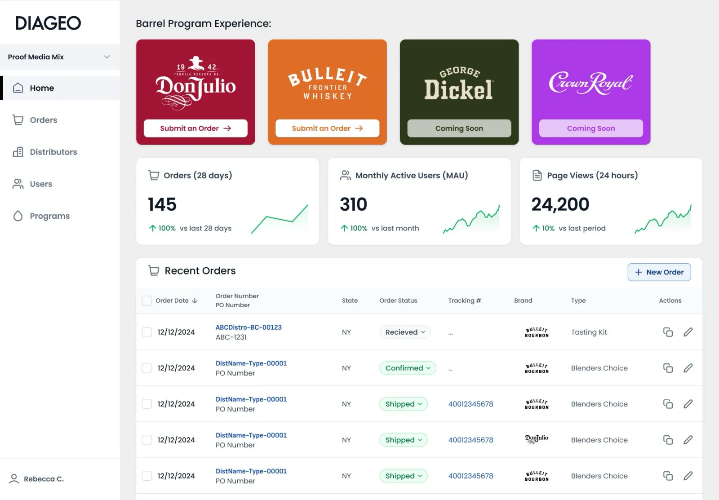Copy the Confirmed order using its copy icon
This screenshot has height=500, width=719.
pos(668,368)
